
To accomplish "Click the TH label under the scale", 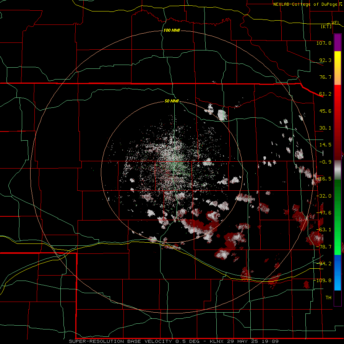I will tap(328, 298).
